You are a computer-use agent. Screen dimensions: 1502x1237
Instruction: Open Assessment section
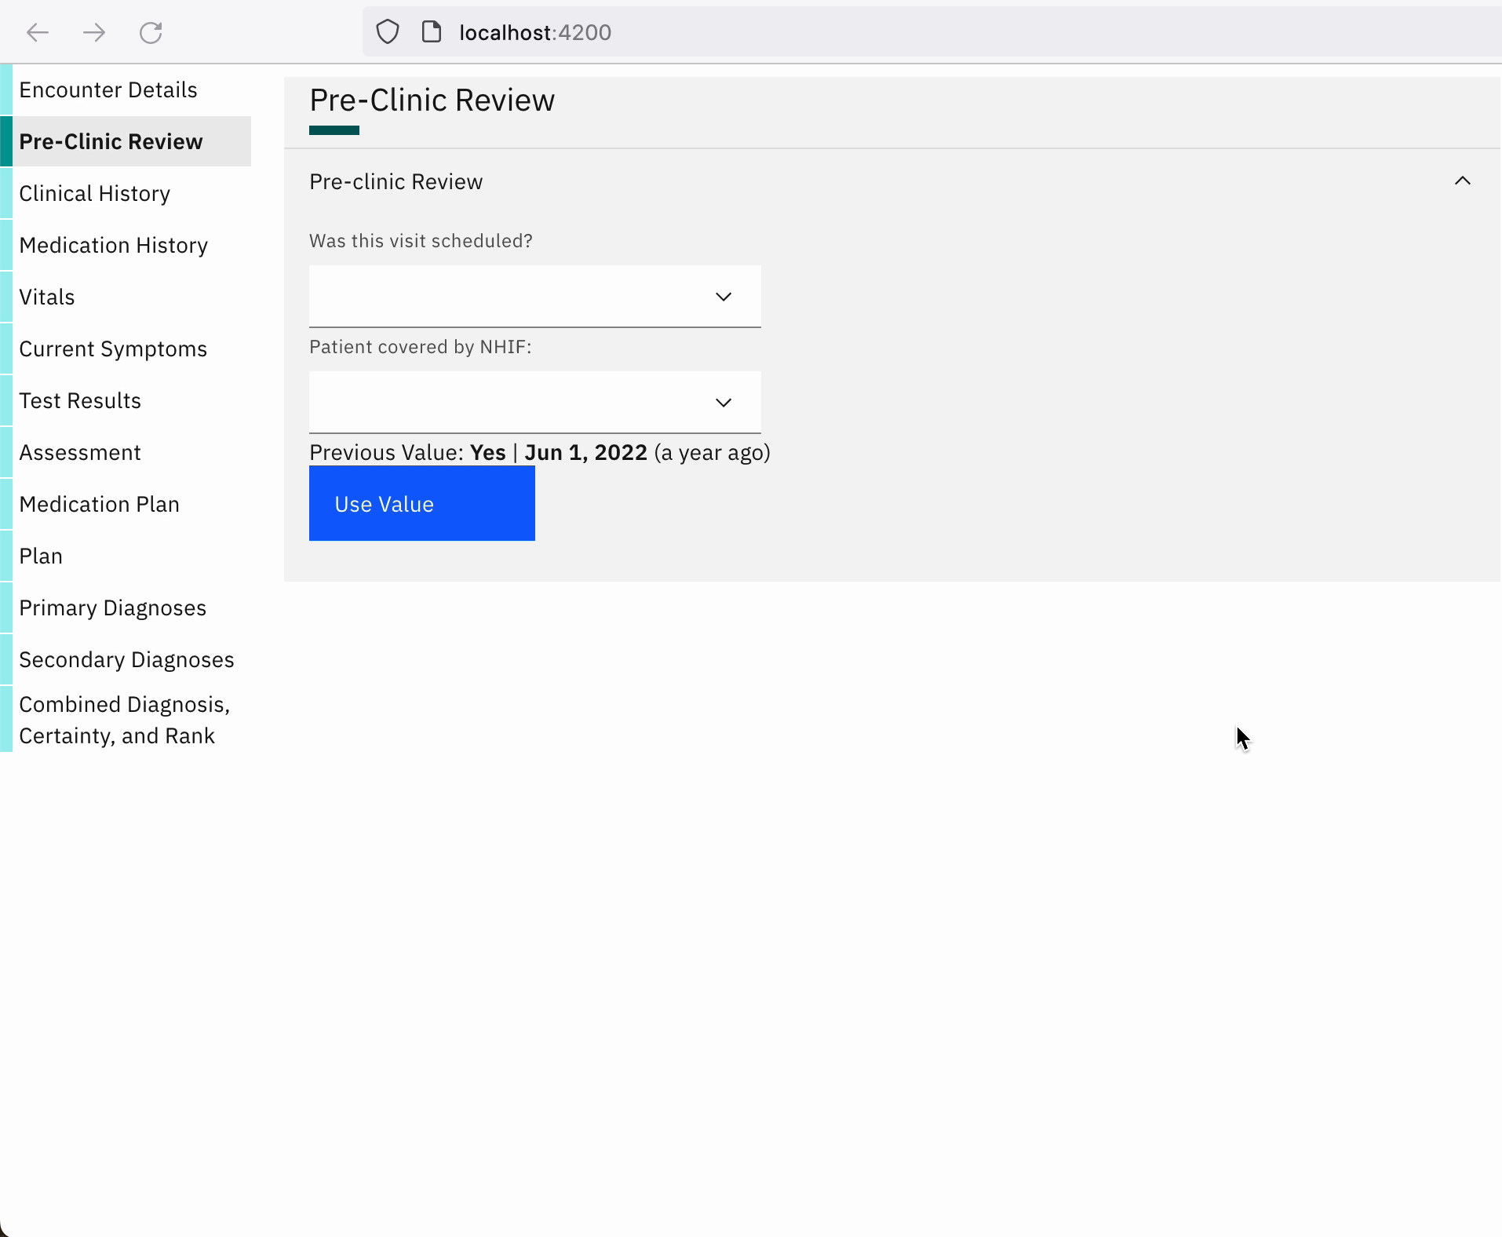[x=126, y=453]
